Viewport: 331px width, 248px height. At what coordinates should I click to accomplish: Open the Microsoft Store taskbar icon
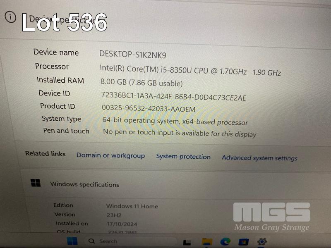pos(243,242)
